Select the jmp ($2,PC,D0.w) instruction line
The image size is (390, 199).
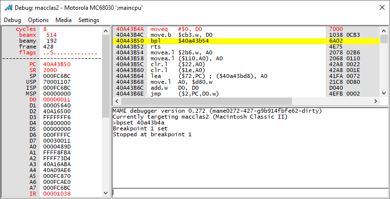246,94
